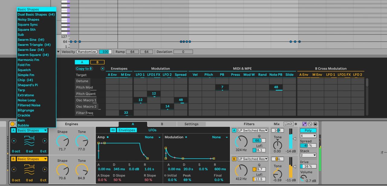
Task: Toggle the device activator on the instrument
Action: (x=12, y=124)
